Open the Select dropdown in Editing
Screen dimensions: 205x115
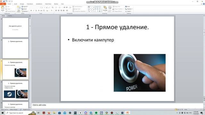point(128,11)
